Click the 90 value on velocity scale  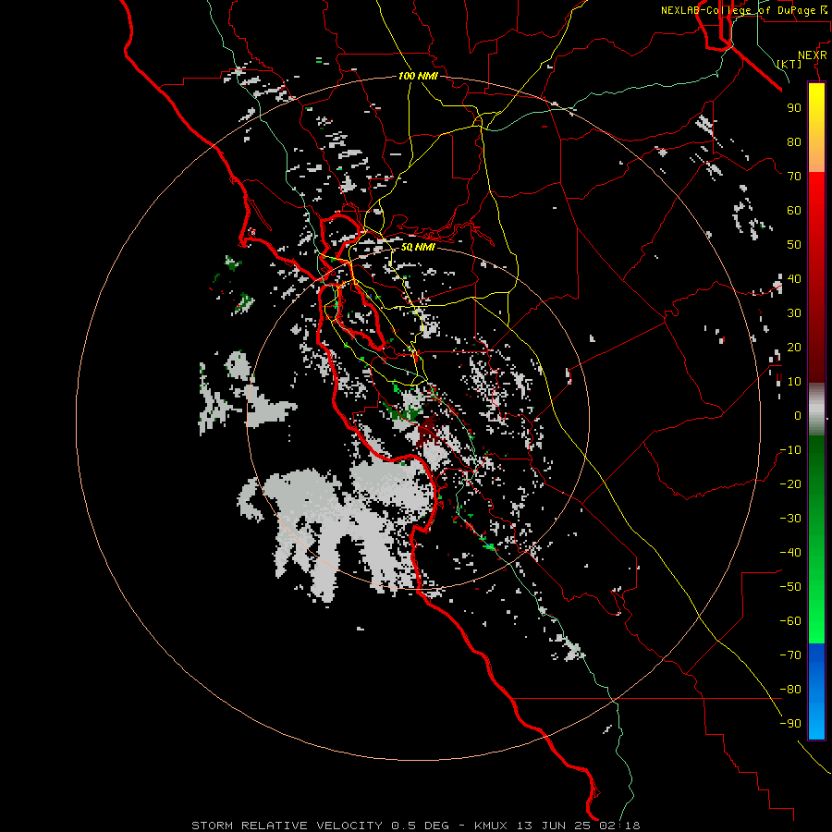click(x=794, y=108)
